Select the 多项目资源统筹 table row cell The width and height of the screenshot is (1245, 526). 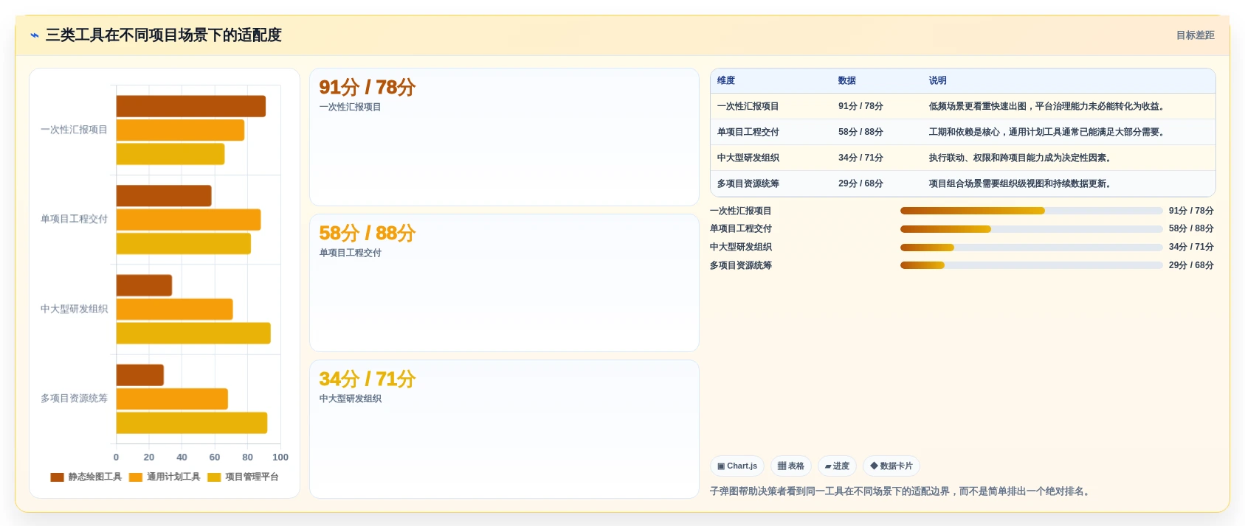coord(748,184)
